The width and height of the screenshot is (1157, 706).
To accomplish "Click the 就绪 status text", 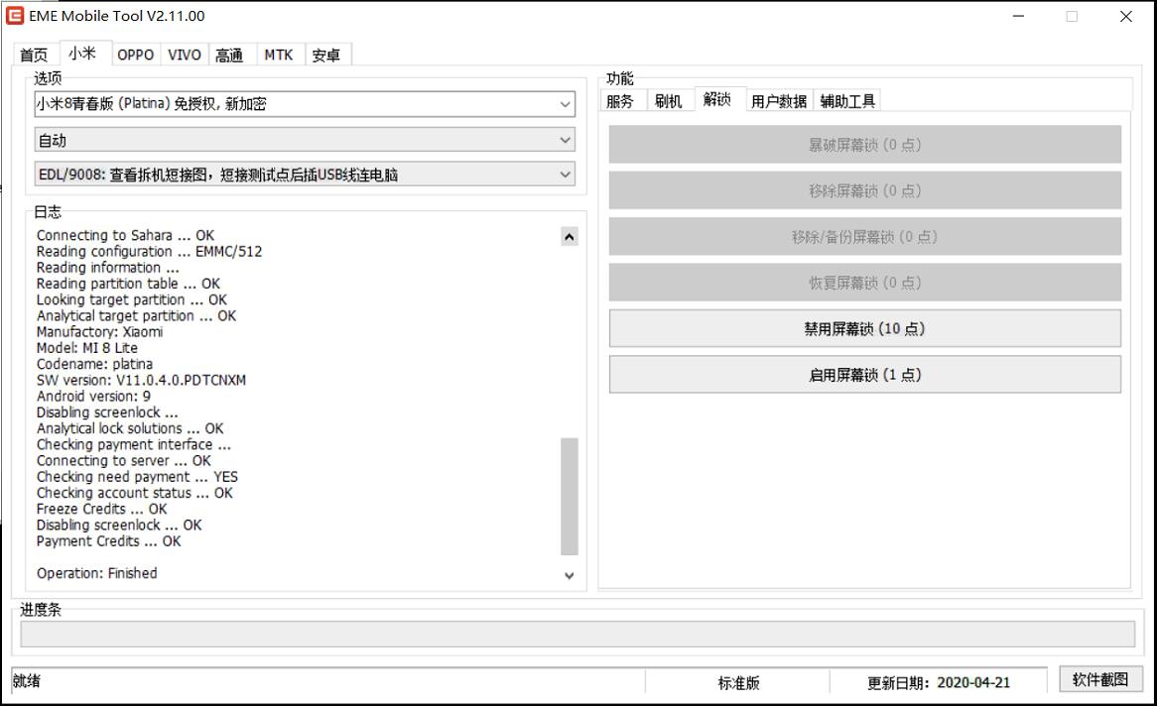I will tap(27, 681).
